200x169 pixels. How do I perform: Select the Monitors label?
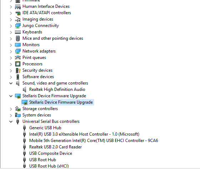click(x=31, y=45)
